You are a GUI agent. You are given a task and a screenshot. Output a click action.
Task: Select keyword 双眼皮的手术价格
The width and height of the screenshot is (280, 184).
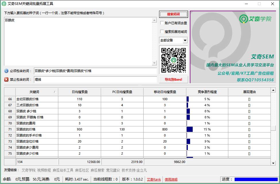pos(37,135)
